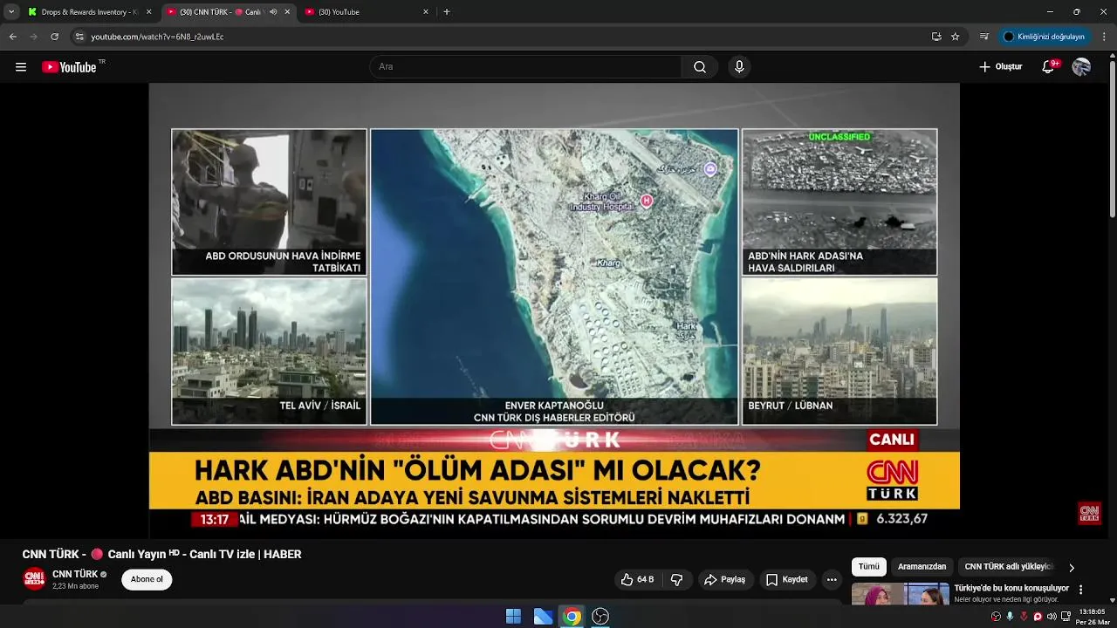This screenshot has height=628, width=1117.
Task: Open the taskbar volume control
Action: pyautogui.click(x=1052, y=617)
